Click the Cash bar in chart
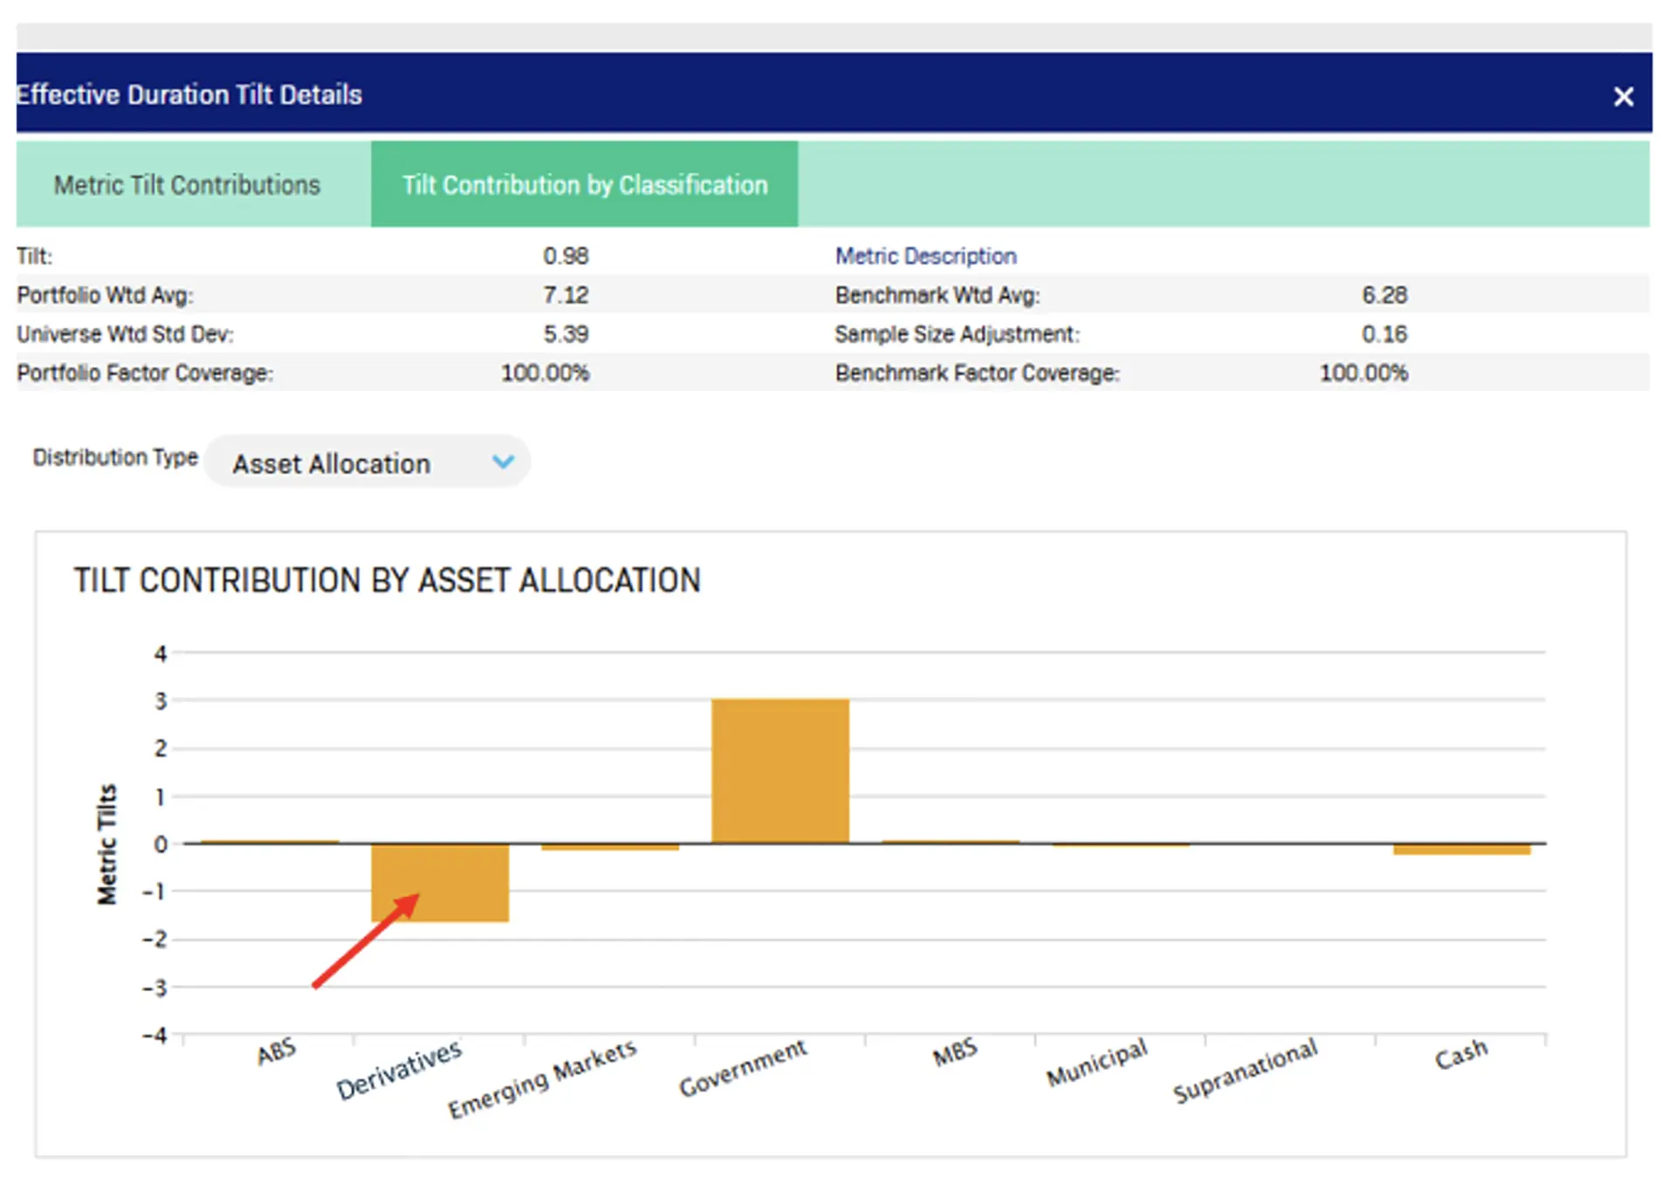 pos(1461,849)
